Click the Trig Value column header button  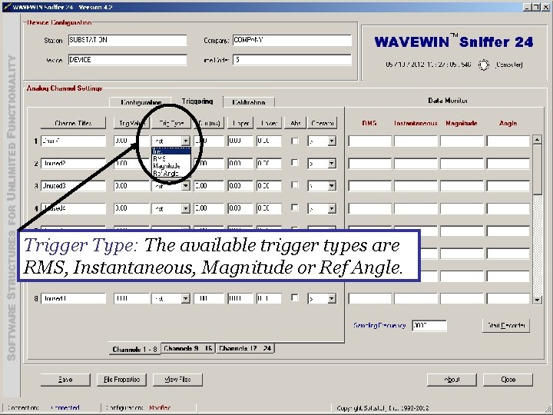click(x=130, y=123)
